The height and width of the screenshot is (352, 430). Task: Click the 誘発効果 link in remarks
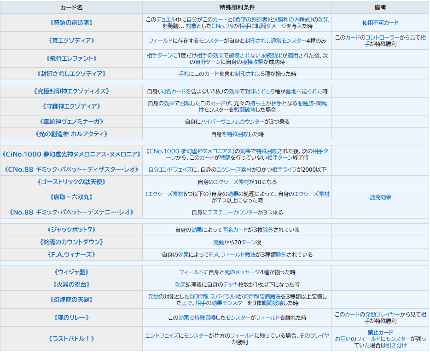(x=380, y=197)
